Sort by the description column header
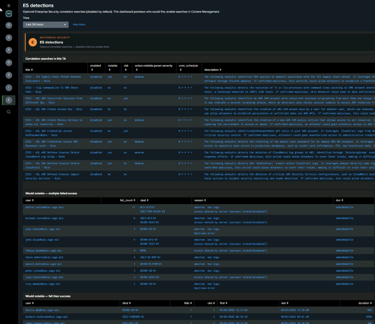 tap(213, 70)
